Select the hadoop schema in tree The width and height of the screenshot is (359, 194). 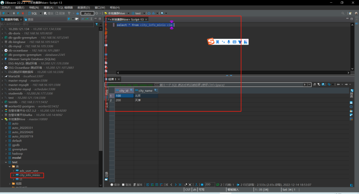[x=17, y=153]
